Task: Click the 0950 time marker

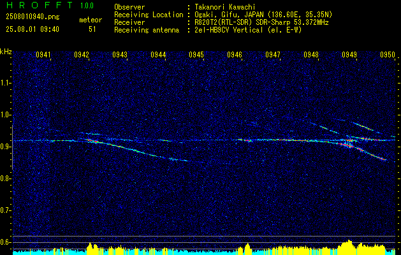Action: (x=388, y=55)
